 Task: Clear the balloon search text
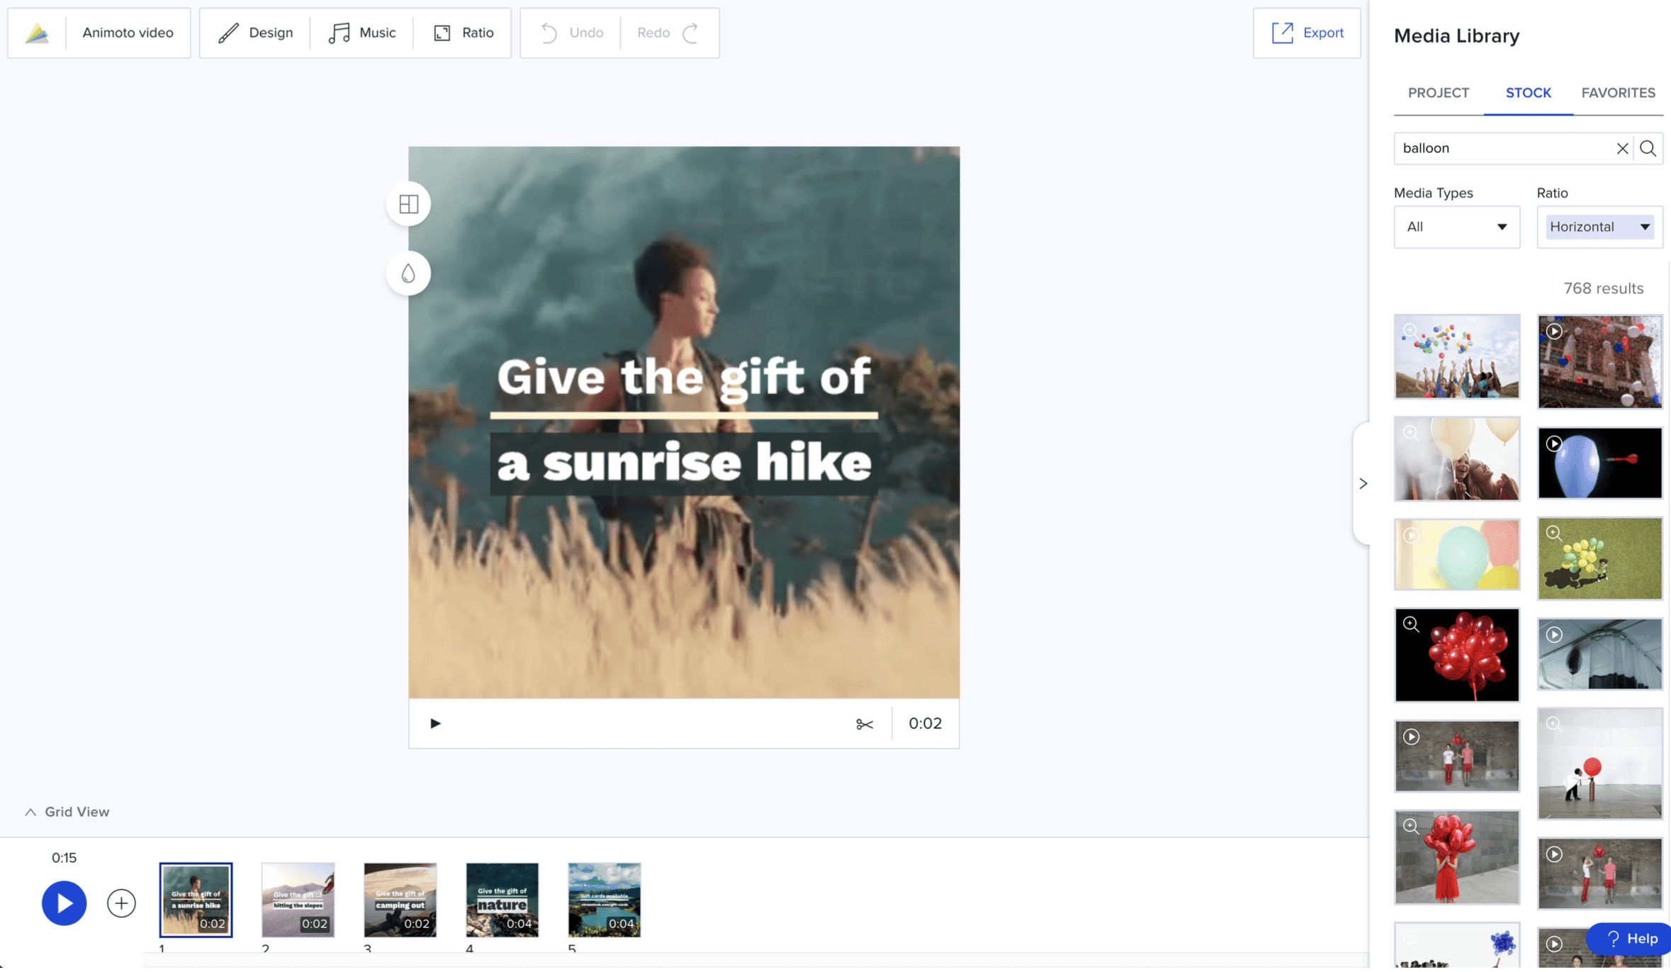(1621, 148)
